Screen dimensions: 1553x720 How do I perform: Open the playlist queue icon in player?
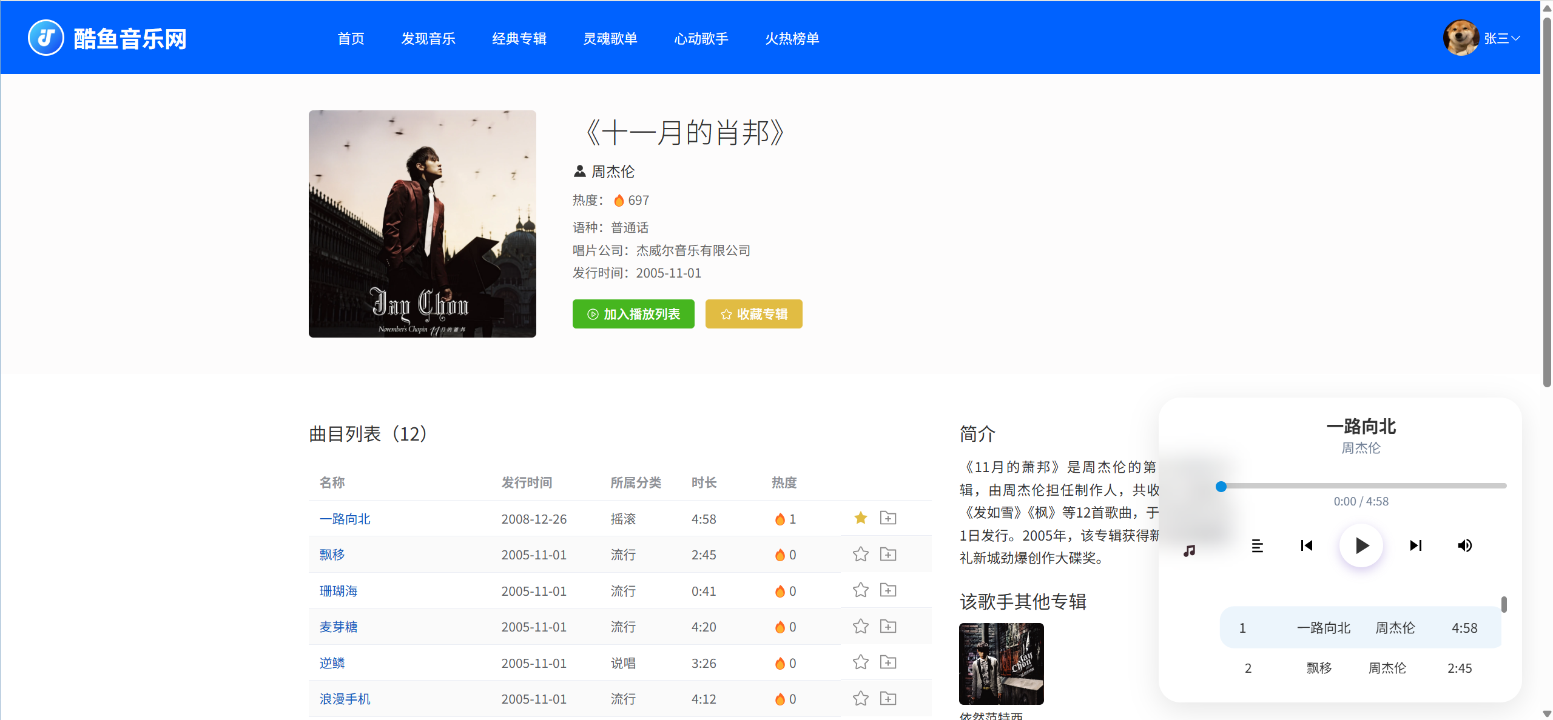pos(1258,545)
